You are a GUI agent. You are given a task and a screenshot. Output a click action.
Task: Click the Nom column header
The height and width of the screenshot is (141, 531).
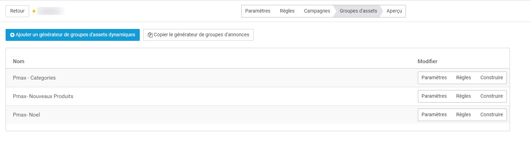[x=19, y=61]
